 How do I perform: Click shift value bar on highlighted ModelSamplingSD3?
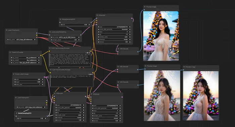pyautogui.click(x=32, y=119)
